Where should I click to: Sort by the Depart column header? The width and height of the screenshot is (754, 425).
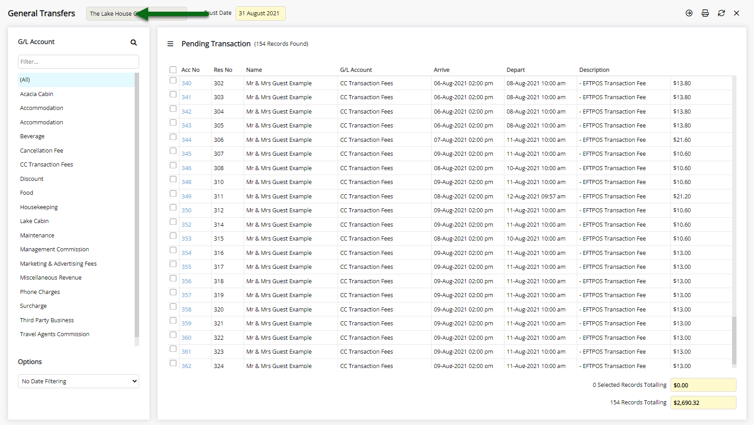coord(516,70)
